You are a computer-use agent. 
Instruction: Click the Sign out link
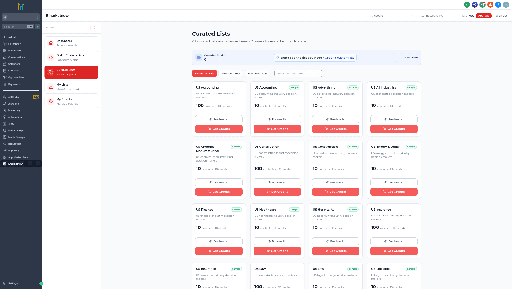tap(501, 15)
